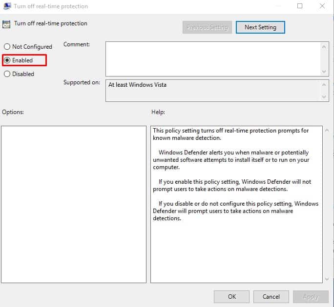Click inside the Comment text box
Image resolution: width=334 pixels, height=307 pixels.
[x=213, y=59]
